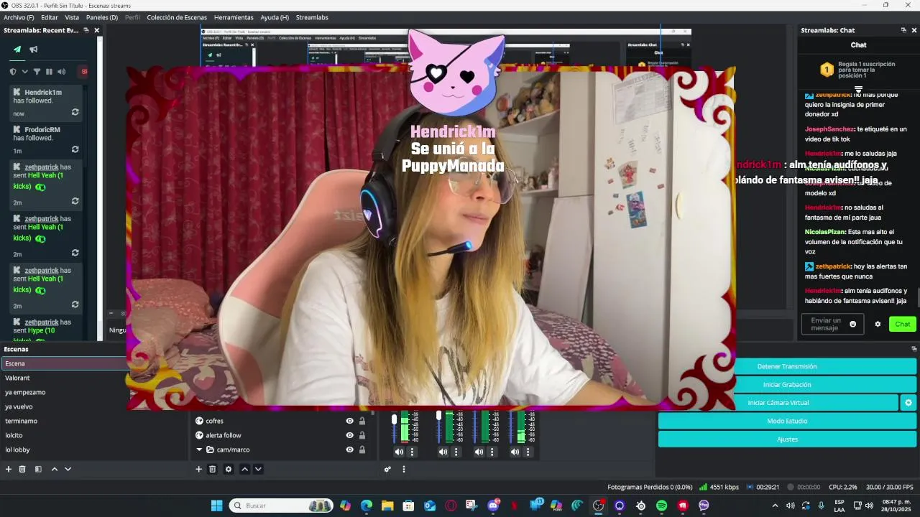The height and width of the screenshot is (517, 920).
Task: Open the emoji picker in chat box
Action: coord(853,324)
